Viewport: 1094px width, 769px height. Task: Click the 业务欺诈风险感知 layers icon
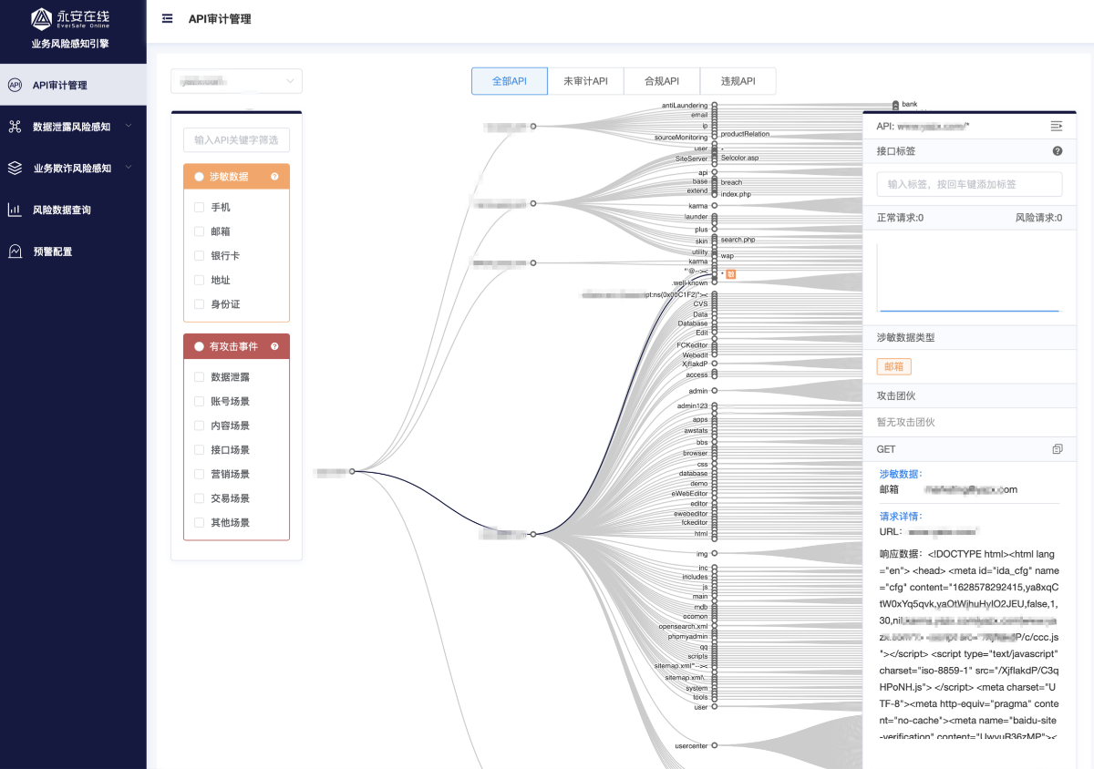coord(15,168)
